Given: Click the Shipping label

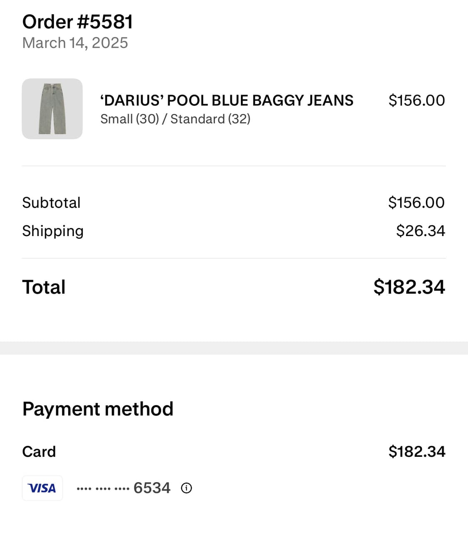Looking at the screenshot, I should [x=53, y=231].
